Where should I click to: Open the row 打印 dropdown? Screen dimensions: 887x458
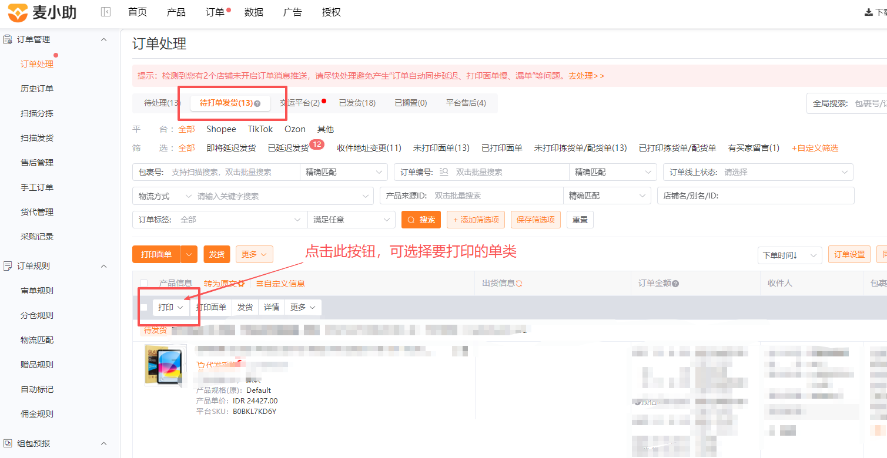pos(171,307)
